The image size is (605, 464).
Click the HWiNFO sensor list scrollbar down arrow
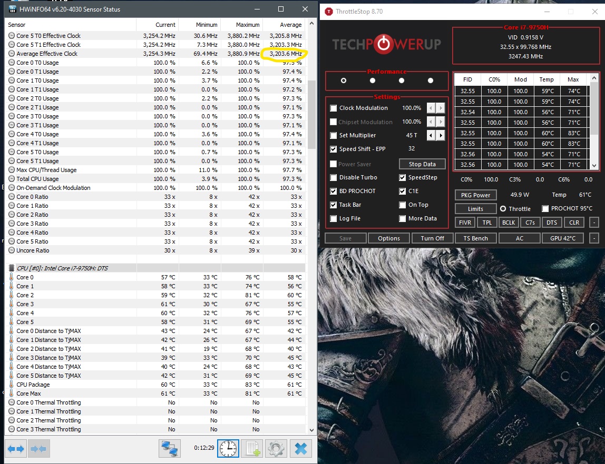tap(311, 430)
